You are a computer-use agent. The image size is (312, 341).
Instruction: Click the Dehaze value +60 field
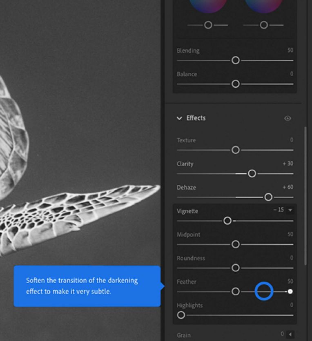point(287,187)
